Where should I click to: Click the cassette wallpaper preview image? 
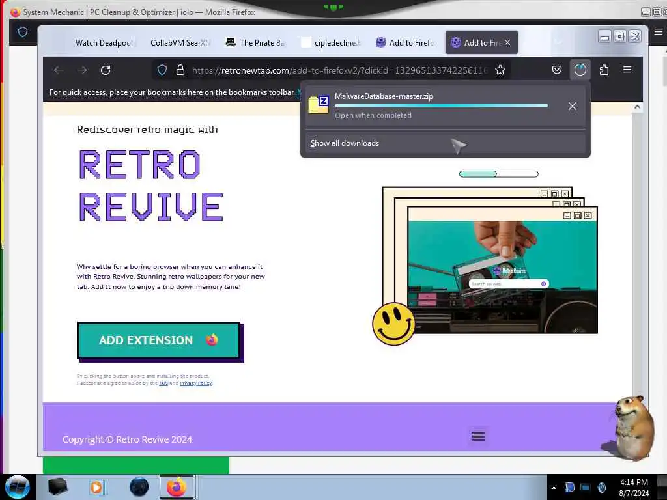pos(502,277)
